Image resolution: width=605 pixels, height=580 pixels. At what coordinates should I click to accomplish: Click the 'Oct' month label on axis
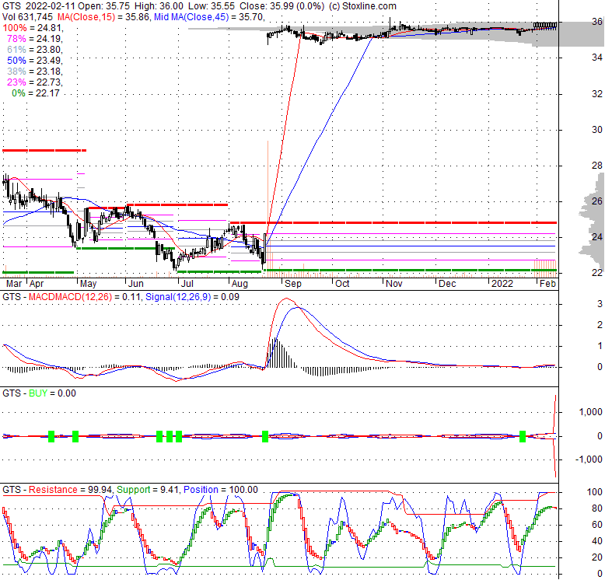click(342, 284)
